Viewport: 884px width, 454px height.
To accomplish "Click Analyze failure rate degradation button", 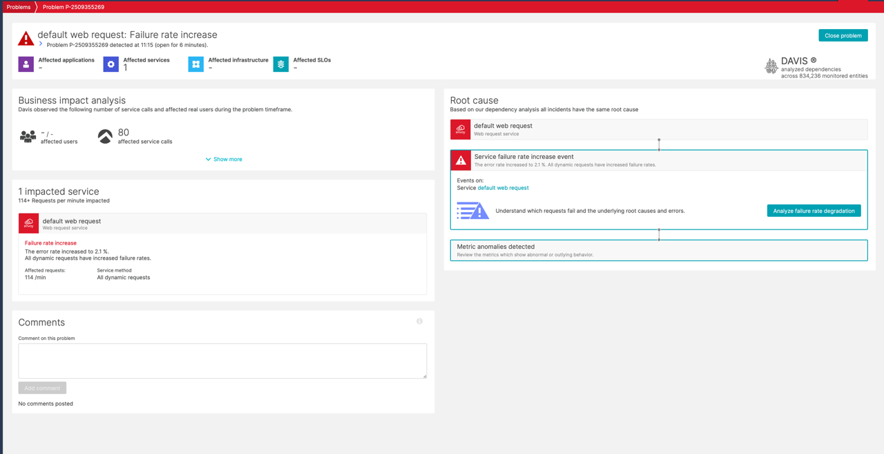I will click(x=814, y=211).
